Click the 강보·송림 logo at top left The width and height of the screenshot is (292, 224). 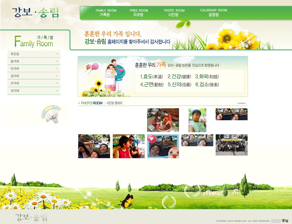pyautogui.click(x=35, y=12)
